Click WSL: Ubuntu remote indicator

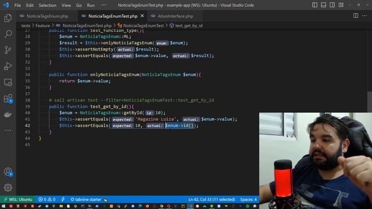(x=18, y=200)
